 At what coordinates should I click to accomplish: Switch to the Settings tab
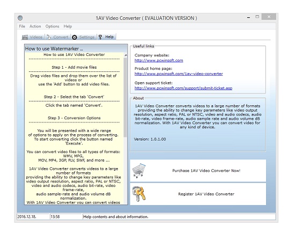coord(83,37)
